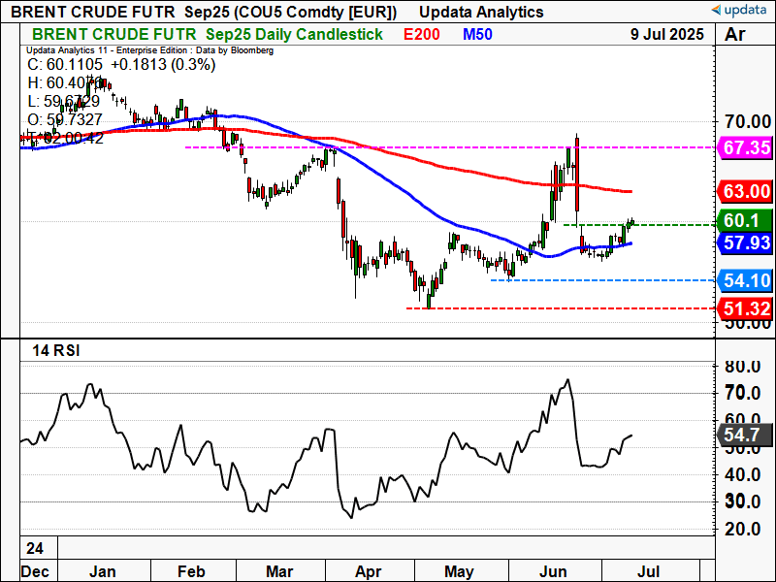
Task: Click the 40.0 RSI axis label
Action: point(742,475)
